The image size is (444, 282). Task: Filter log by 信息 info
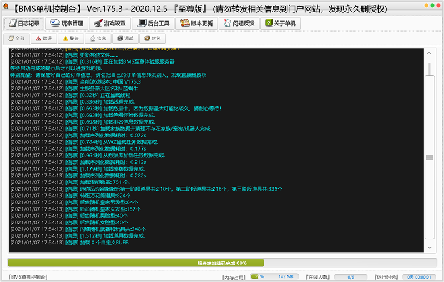(x=98, y=38)
